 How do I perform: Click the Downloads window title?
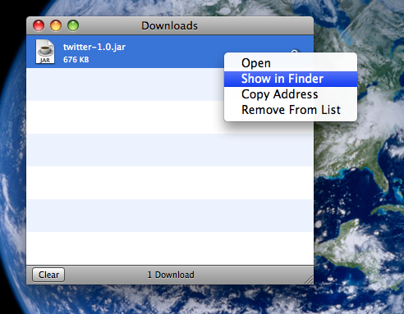[169, 25]
